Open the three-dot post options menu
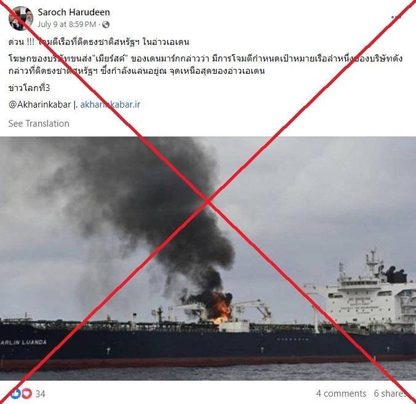Image resolution: width=416 pixels, height=404 pixels. coord(396,17)
